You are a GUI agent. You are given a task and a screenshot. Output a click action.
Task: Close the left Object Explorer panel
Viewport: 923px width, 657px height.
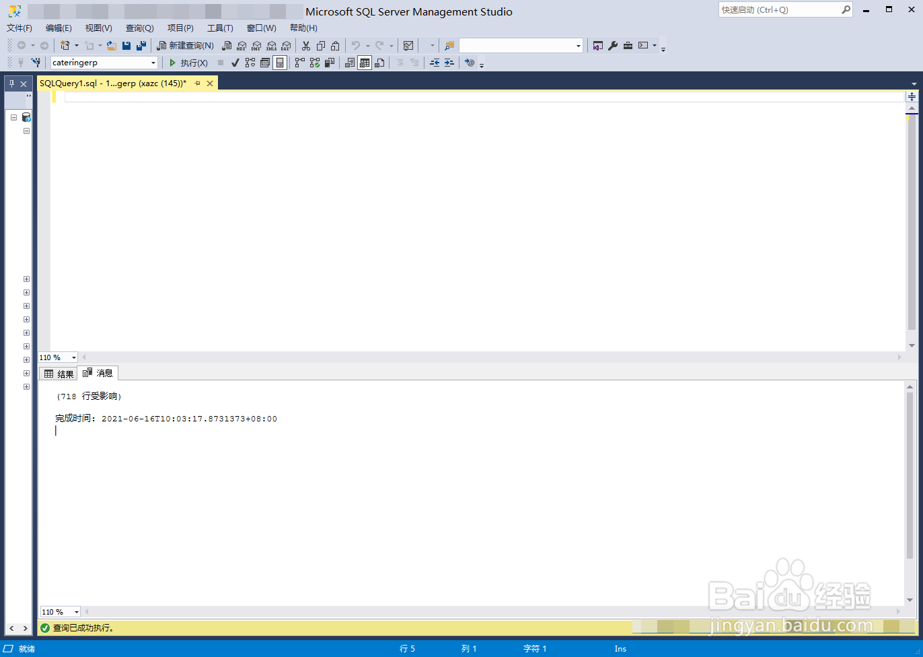tap(24, 83)
